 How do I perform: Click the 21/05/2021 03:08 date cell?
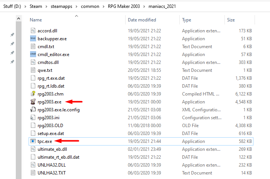click(144, 110)
